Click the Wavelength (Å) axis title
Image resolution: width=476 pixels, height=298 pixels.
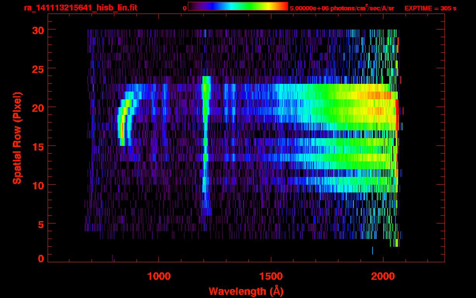tap(247, 291)
